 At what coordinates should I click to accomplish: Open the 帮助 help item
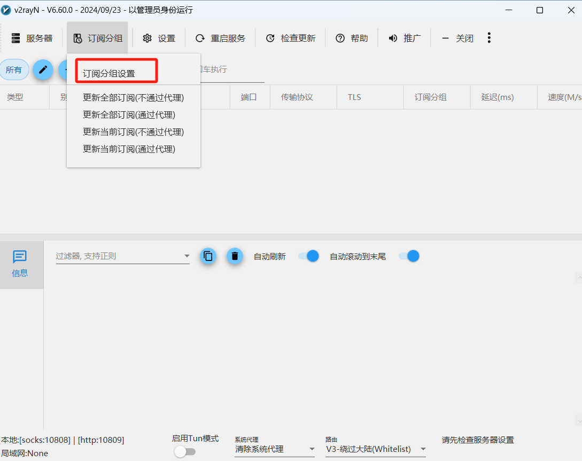click(x=352, y=38)
